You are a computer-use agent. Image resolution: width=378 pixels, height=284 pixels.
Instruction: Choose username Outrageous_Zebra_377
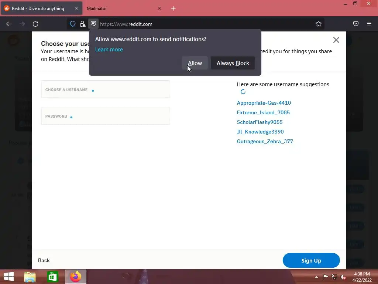click(265, 142)
